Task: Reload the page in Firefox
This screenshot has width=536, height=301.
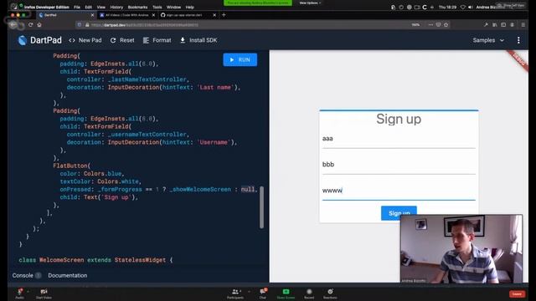Action: (x=30, y=24)
